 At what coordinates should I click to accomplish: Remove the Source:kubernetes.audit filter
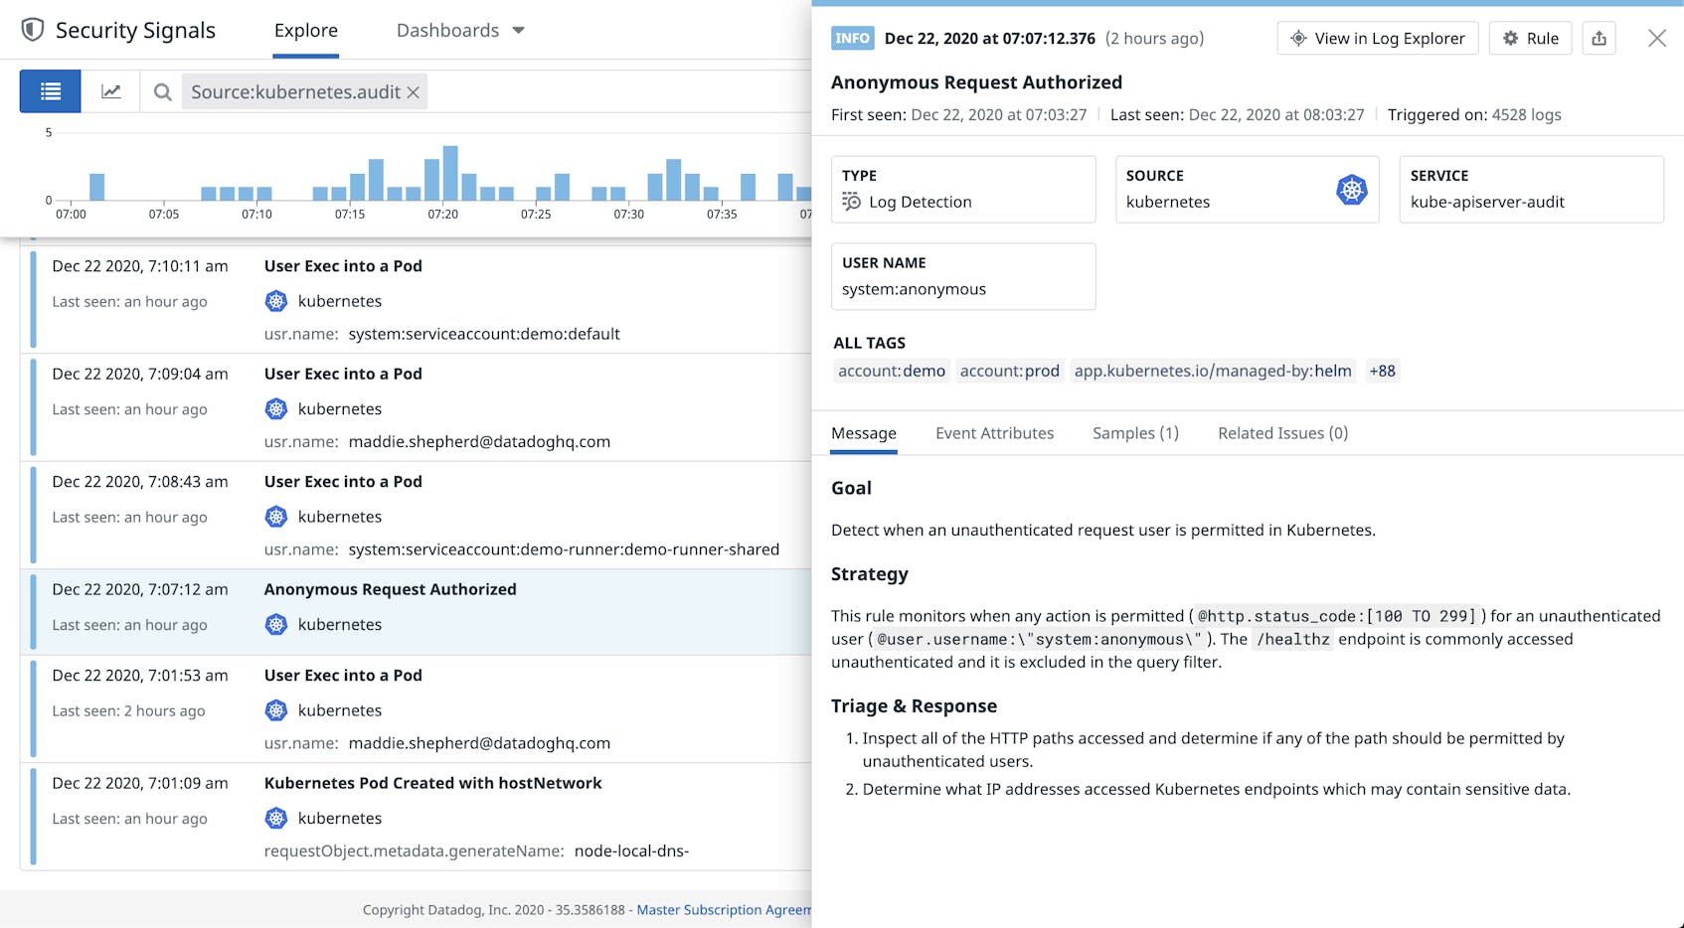[415, 91]
